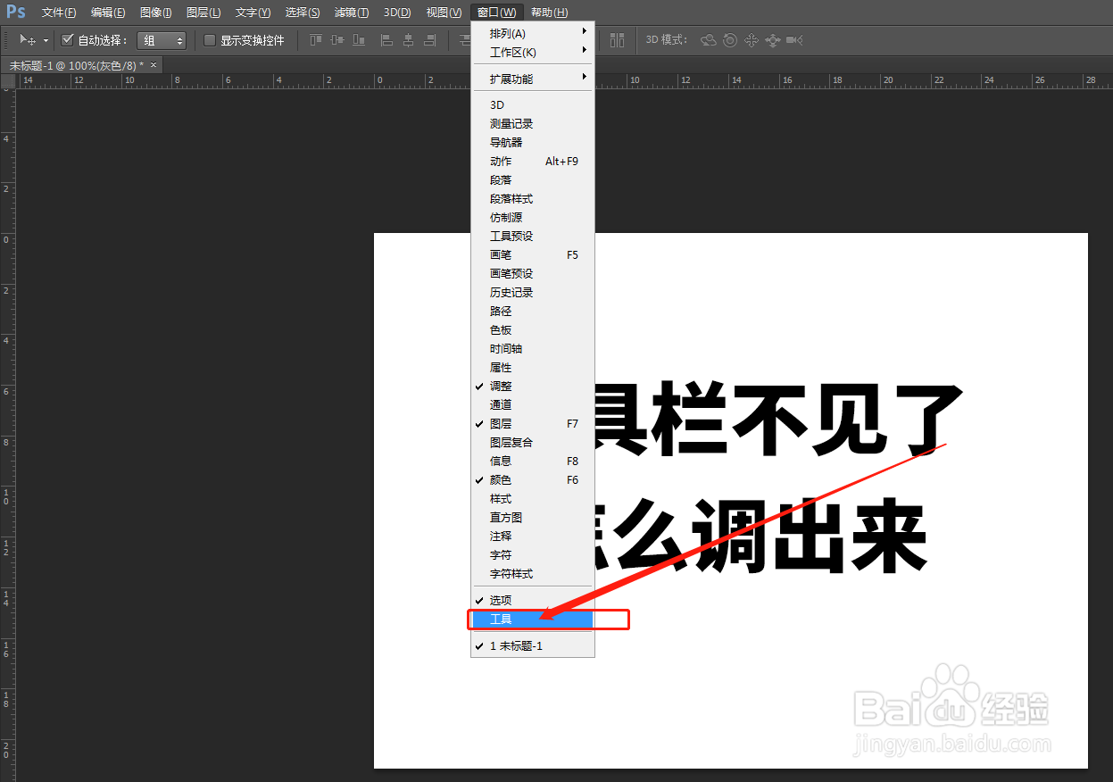Toggle the 自动选择 checkbox
Viewport: 1113px width, 782px height.
tap(67, 40)
